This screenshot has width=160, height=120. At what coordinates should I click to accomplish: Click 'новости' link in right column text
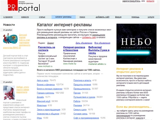(x=140, y=118)
